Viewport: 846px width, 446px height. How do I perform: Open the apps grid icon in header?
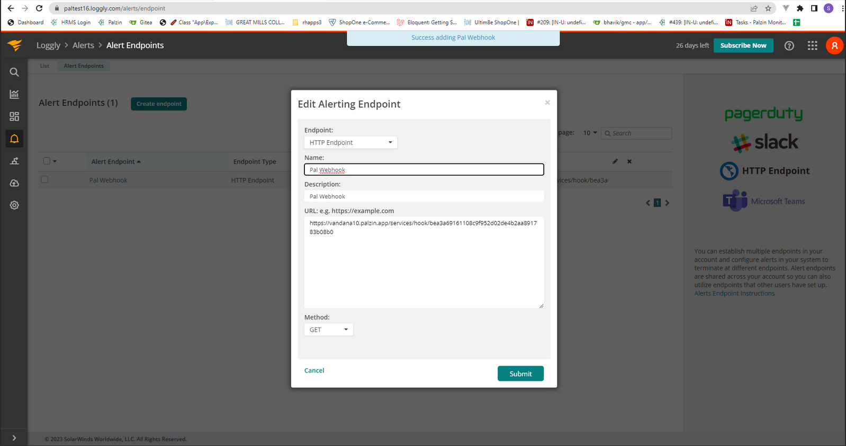point(812,45)
